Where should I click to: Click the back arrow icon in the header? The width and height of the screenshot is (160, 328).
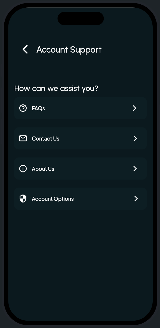(x=25, y=49)
